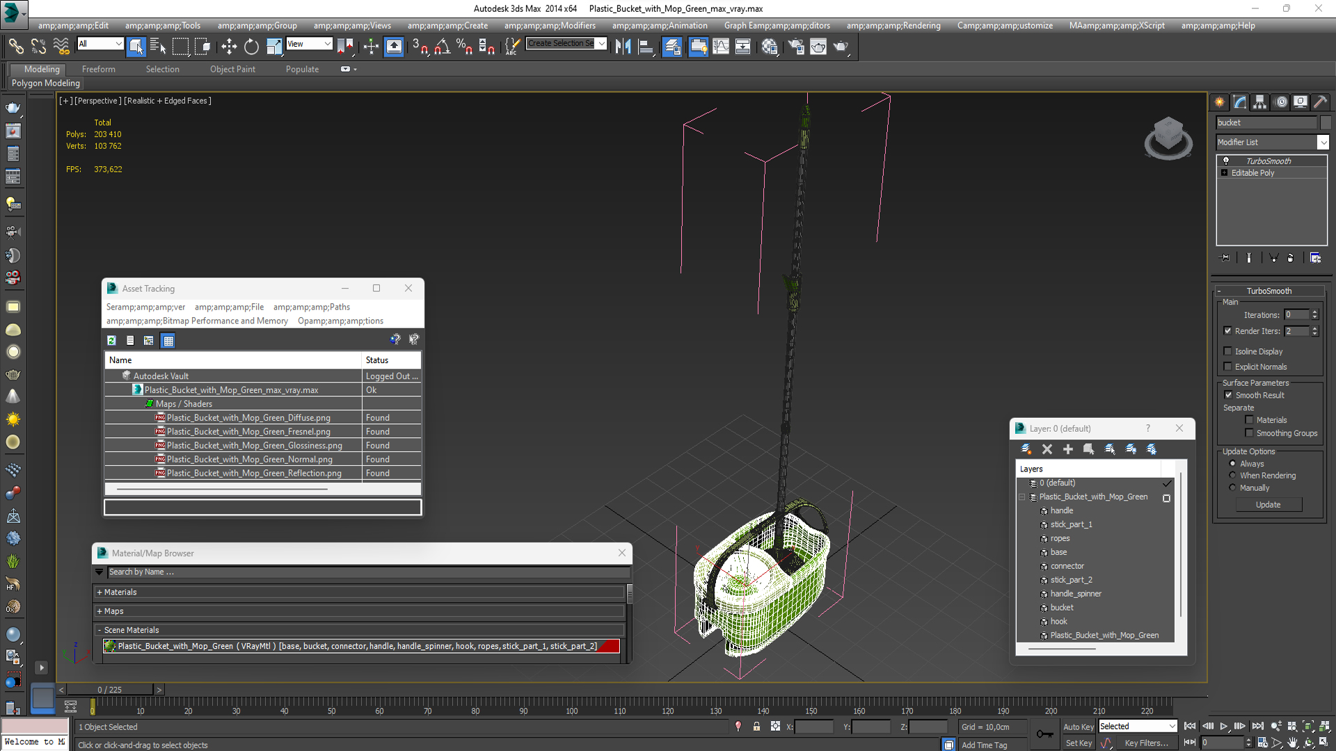This screenshot has height=751, width=1336.
Task: Click Key Filters button
Action: [1146, 743]
